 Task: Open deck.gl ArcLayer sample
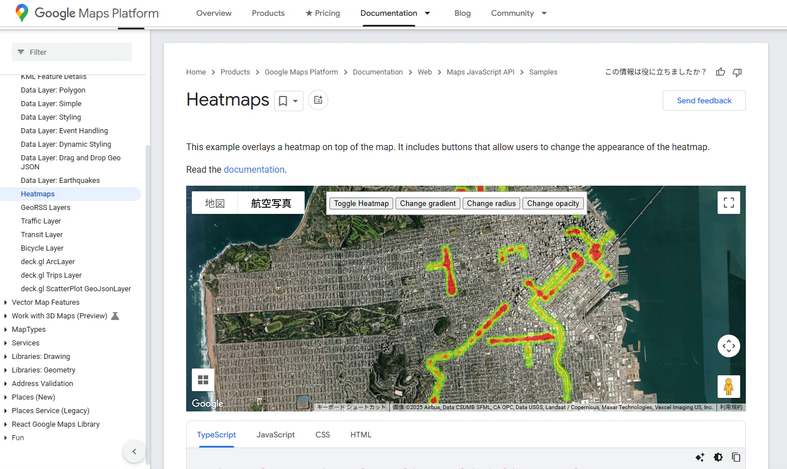[x=48, y=262]
